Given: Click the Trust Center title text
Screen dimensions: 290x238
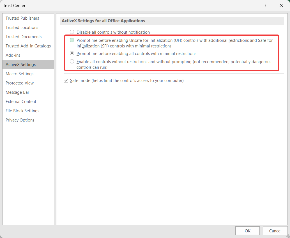Looking at the screenshot, I should tap(14, 6).
